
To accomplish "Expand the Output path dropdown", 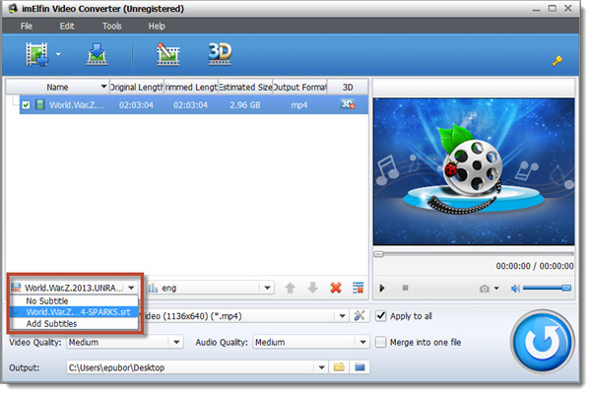I will 321,367.
